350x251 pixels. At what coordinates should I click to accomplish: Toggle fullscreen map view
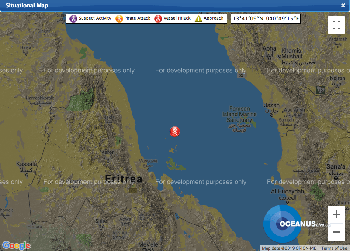click(336, 25)
